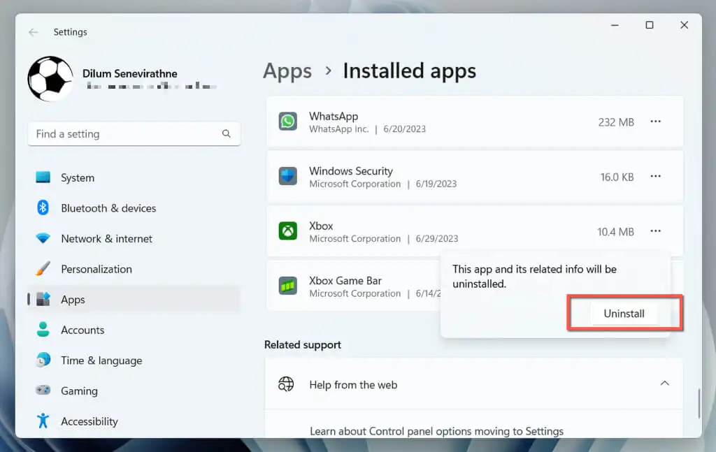Image resolution: width=716 pixels, height=452 pixels.
Task: Click the Windows Security shield icon
Action: (x=288, y=176)
